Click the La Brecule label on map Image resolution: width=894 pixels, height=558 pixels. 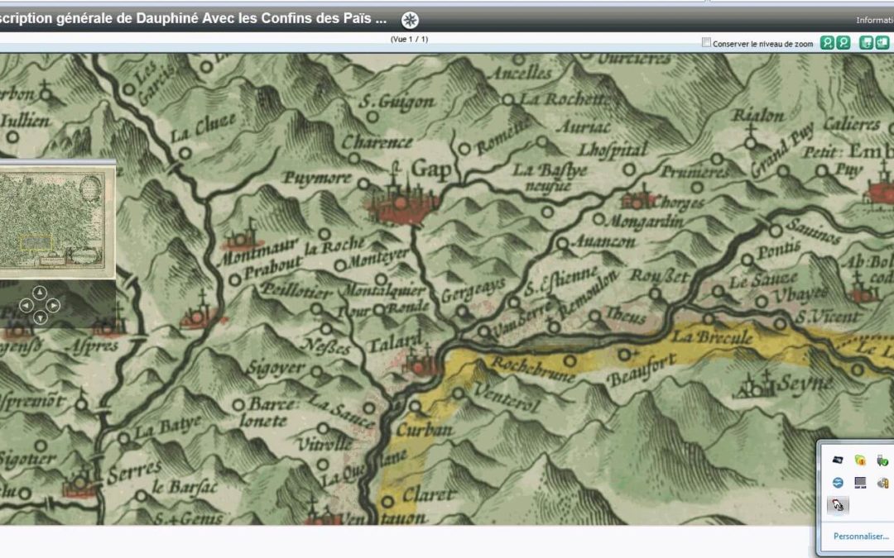point(712,337)
